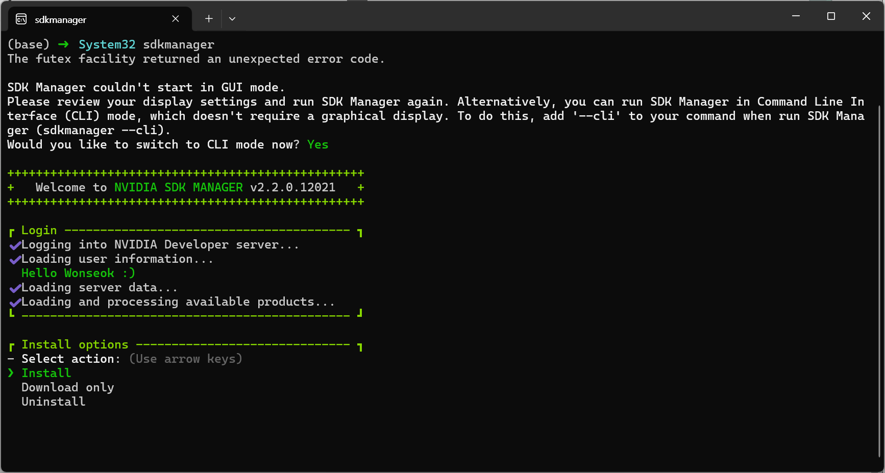Expand the new tab profile dropdown arrow
885x473 pixels.
pos(232,19)
